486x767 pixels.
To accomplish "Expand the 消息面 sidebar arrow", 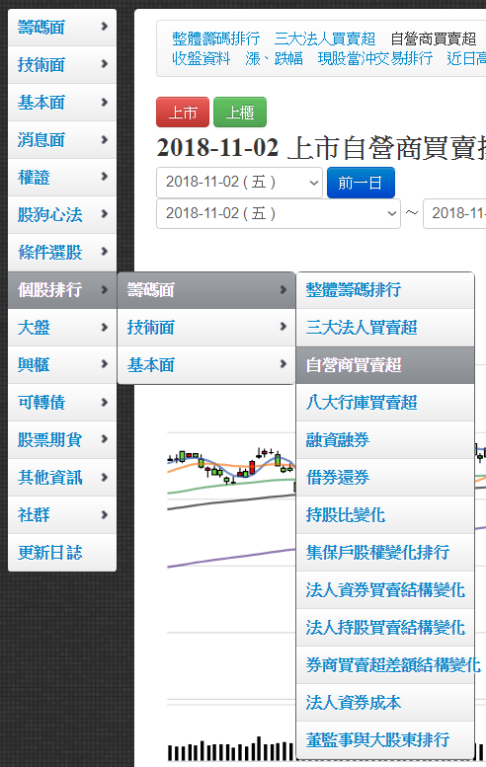I will (105, 139).
